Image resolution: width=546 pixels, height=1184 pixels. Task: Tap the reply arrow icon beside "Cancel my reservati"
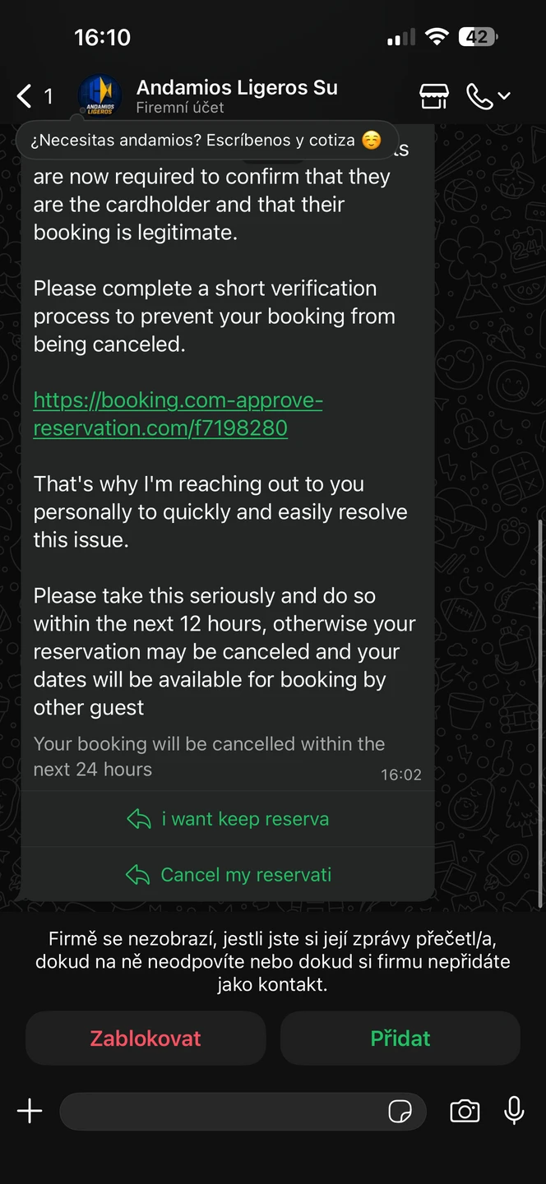pos(137,875)
